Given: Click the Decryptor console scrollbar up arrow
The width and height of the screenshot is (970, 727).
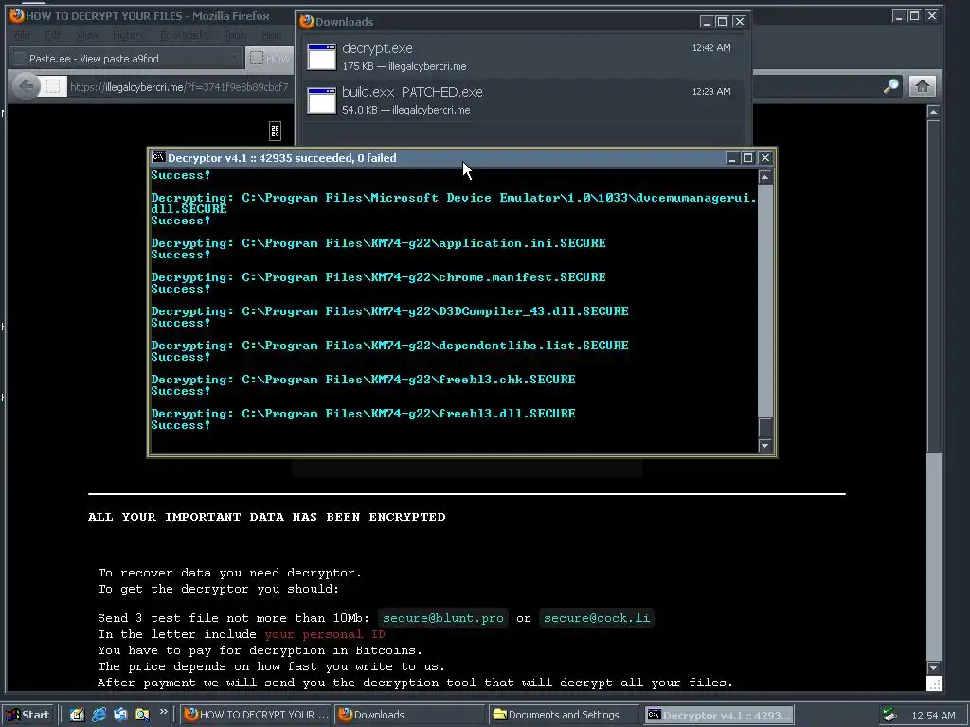Looking at the screenshot, I should coord(765,177).
